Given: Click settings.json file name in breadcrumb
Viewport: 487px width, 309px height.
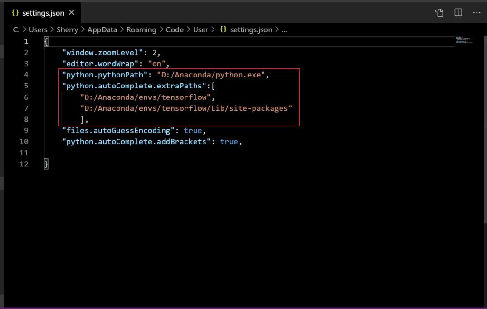Looking at the screenshot, I should [251, 29].
